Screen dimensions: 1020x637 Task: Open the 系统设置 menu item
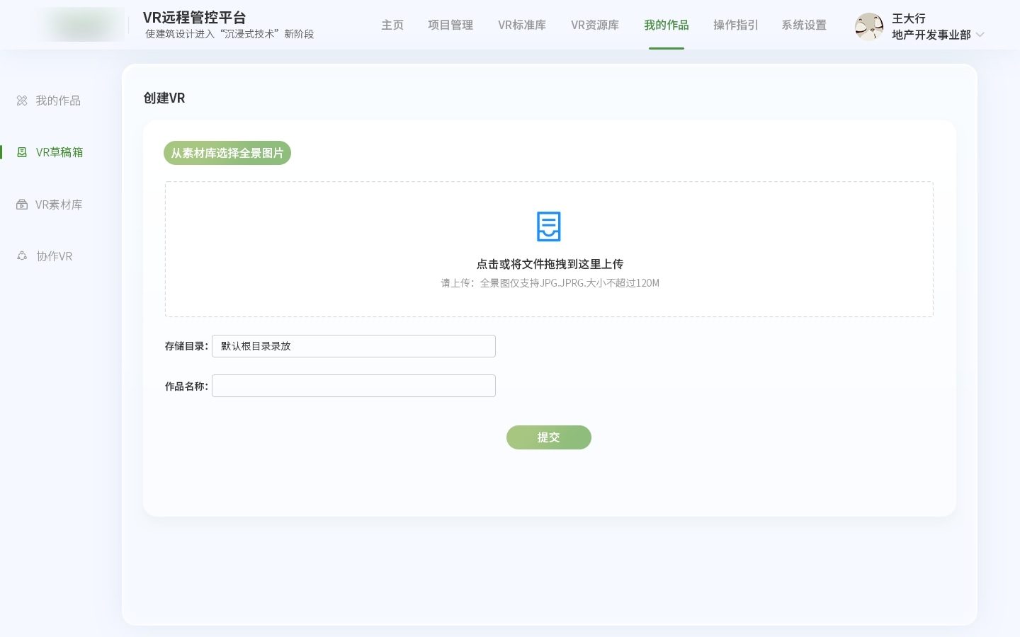(x=804, y=25)
